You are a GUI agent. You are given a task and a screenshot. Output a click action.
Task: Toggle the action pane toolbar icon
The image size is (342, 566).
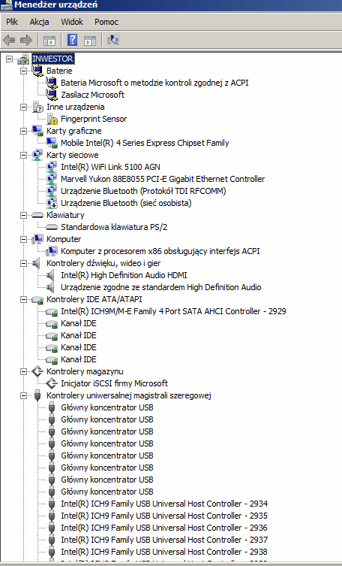(x=90, y=41)
